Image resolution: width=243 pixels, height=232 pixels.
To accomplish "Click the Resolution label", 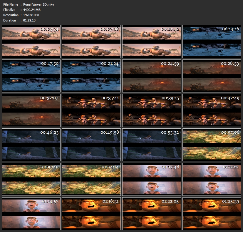I will coord(11,15).
